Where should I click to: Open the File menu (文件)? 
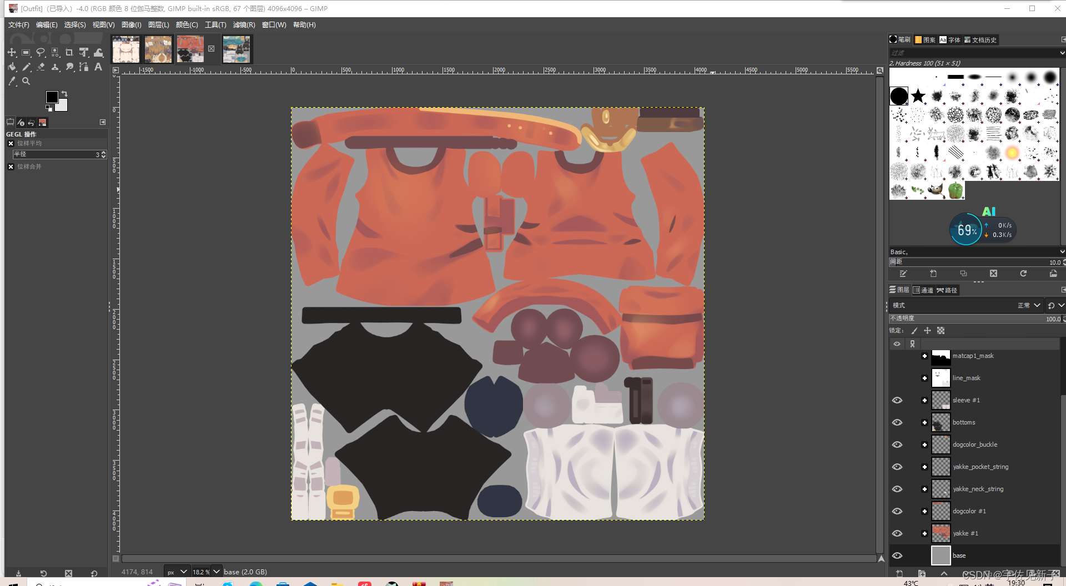(x=19, y=25)
